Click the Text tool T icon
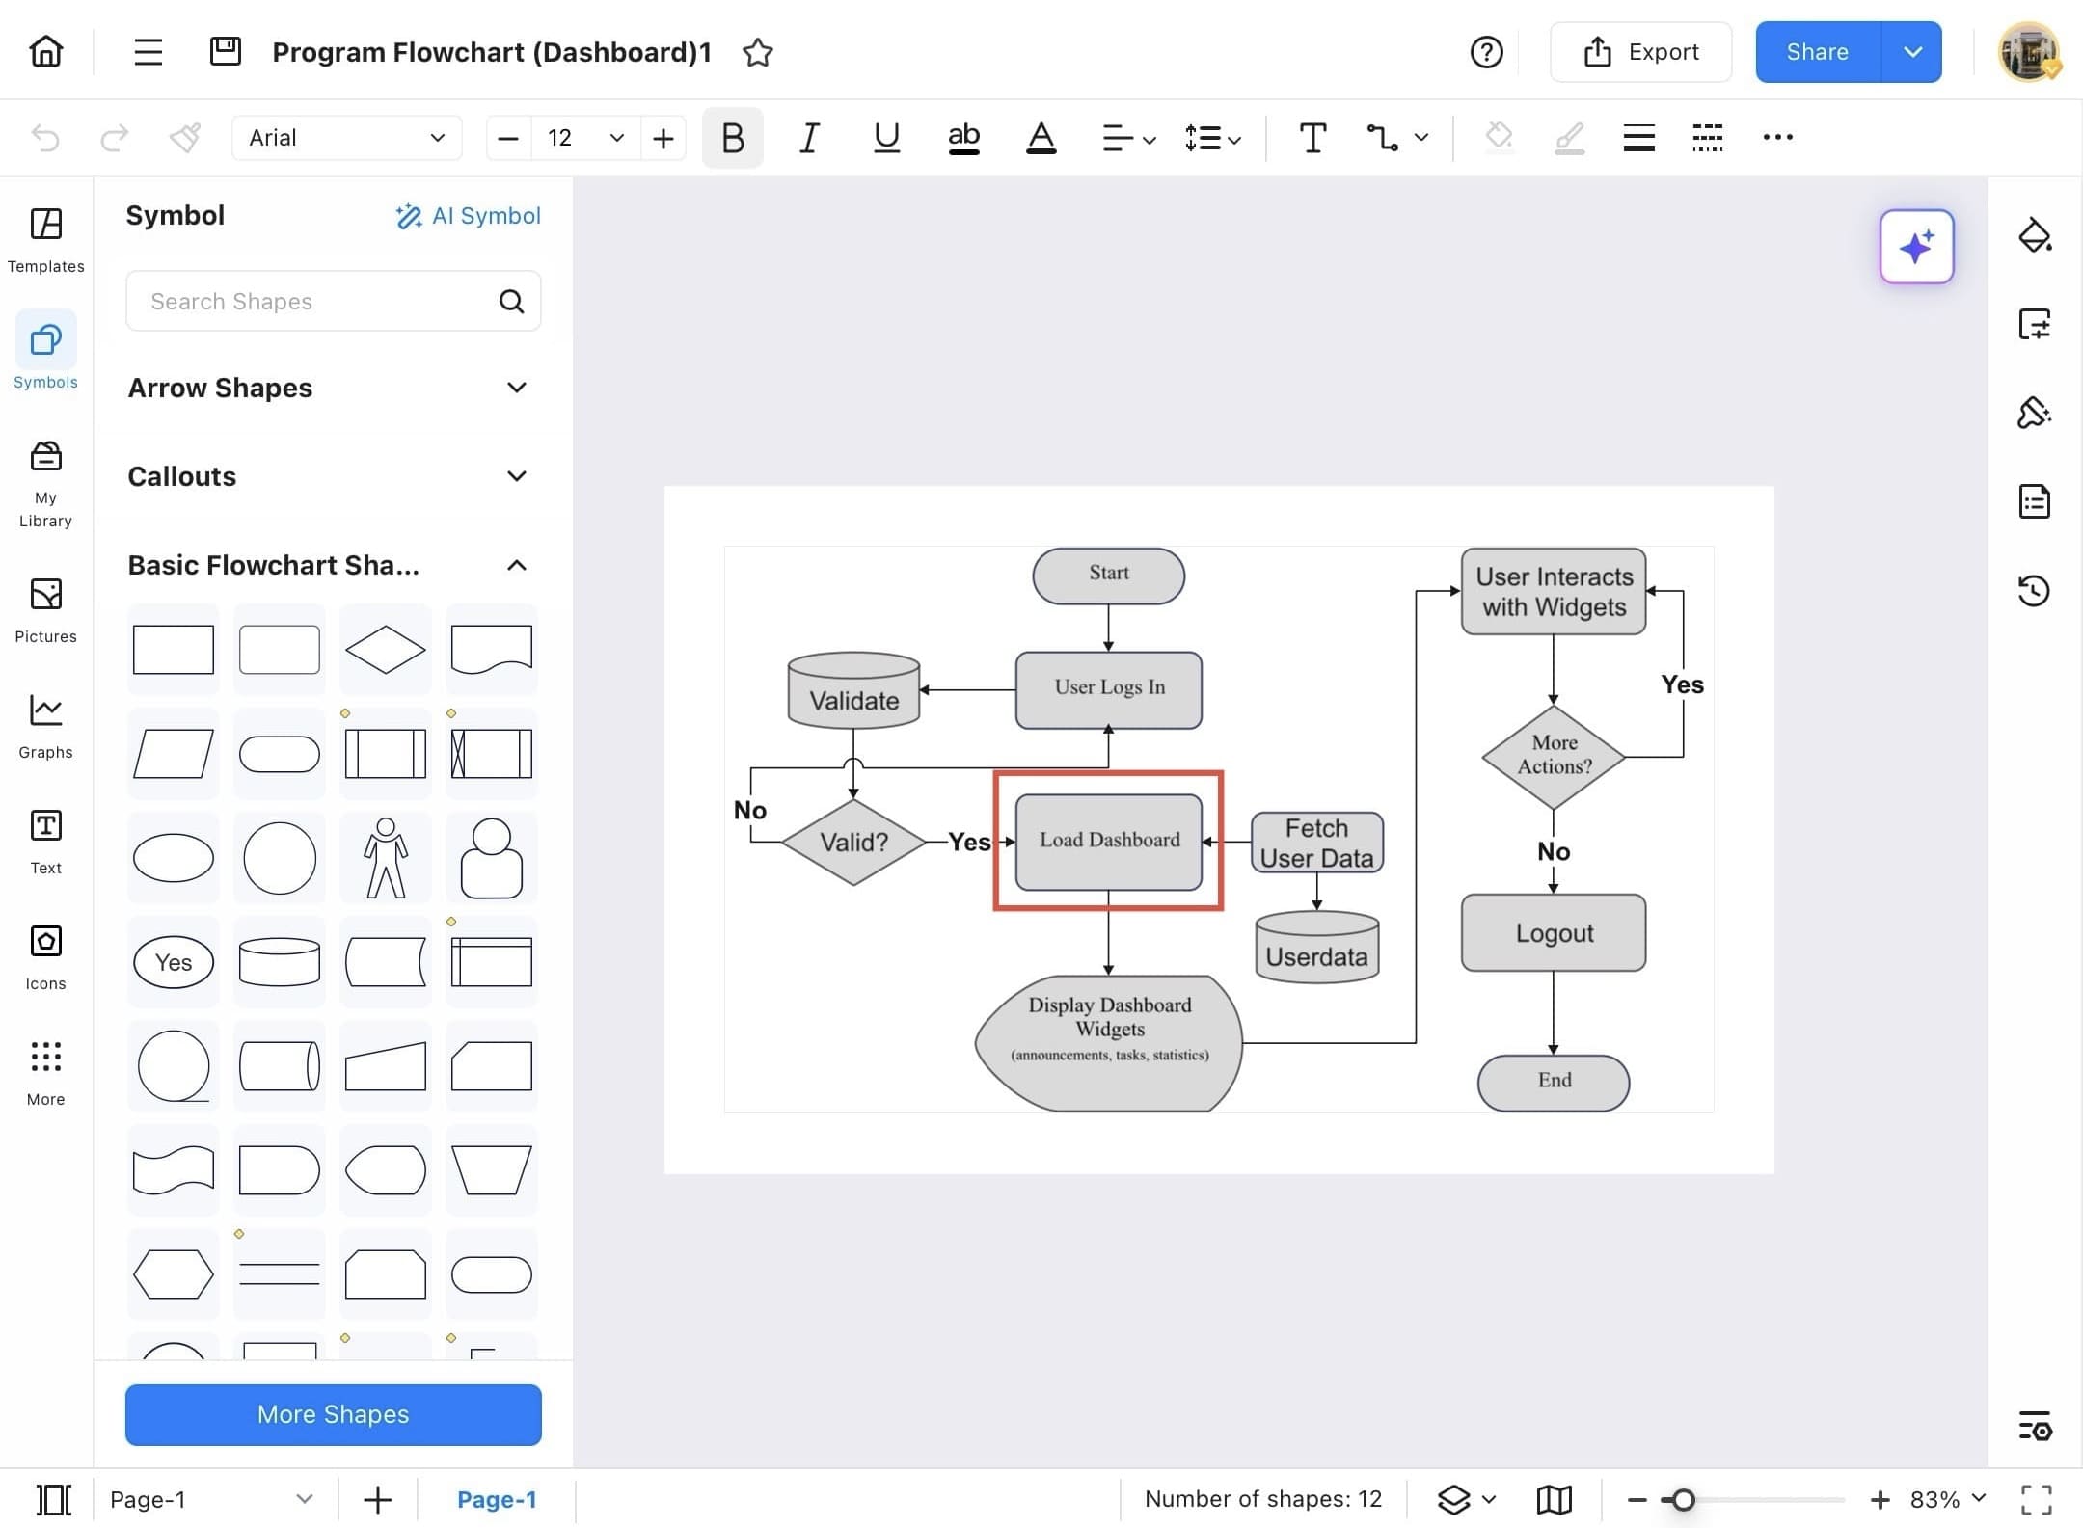Screen dimensions: 2083x1528 1312,138
